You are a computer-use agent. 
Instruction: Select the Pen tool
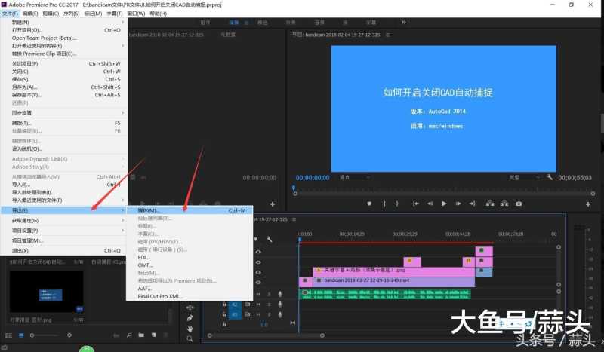[x=190, y=318]
